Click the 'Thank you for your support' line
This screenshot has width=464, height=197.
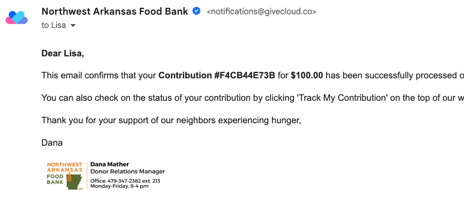point(171,120)
